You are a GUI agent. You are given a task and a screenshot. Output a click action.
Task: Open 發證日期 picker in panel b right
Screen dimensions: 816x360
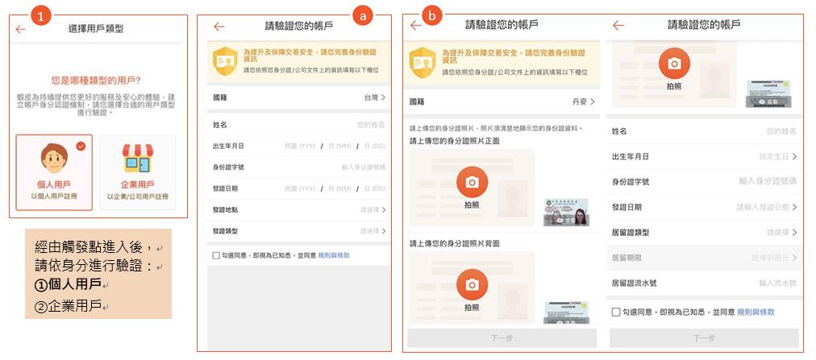point(704,207)
